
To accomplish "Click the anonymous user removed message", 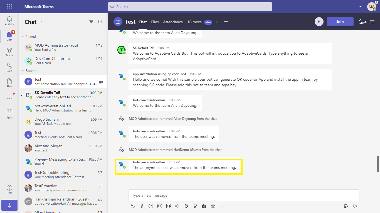I will coord(184,168).
